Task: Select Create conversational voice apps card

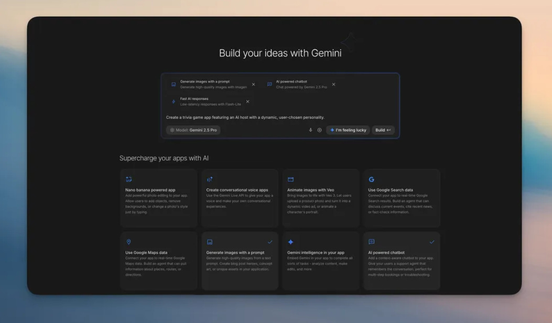Action: coord(240,198)
